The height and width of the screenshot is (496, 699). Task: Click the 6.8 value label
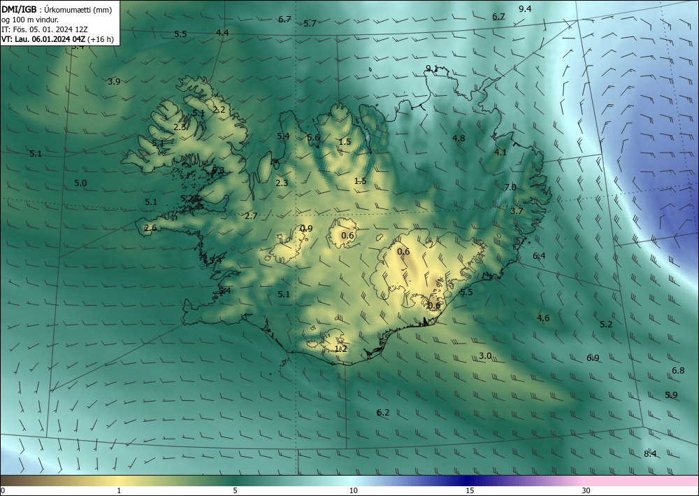tap(678, 371)
